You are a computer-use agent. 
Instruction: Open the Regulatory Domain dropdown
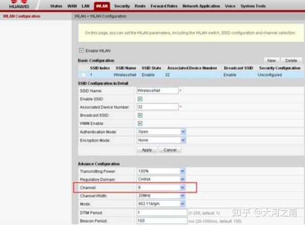click(x=161, y=179)
